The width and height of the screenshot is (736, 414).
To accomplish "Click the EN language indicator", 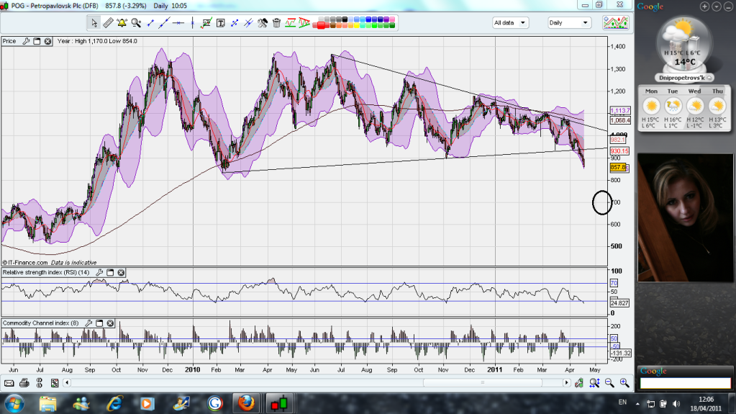I will coord(622,402).
